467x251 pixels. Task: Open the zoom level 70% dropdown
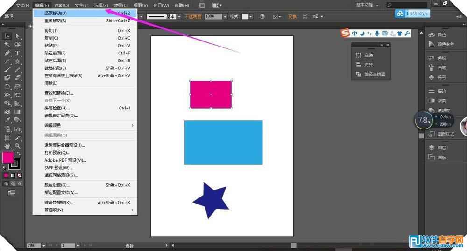[x=44, y=246]
